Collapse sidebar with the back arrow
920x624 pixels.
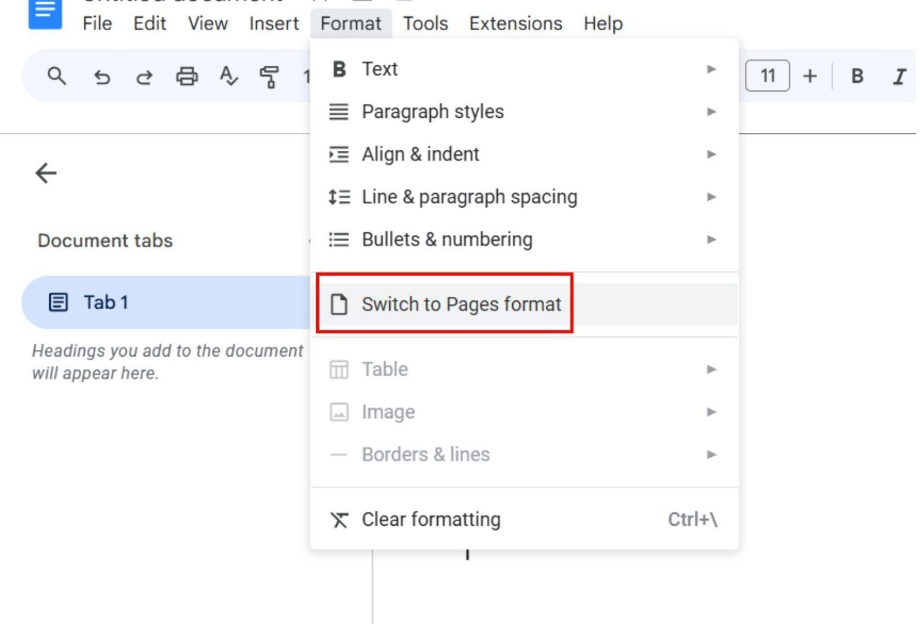[x=46, y=173]
